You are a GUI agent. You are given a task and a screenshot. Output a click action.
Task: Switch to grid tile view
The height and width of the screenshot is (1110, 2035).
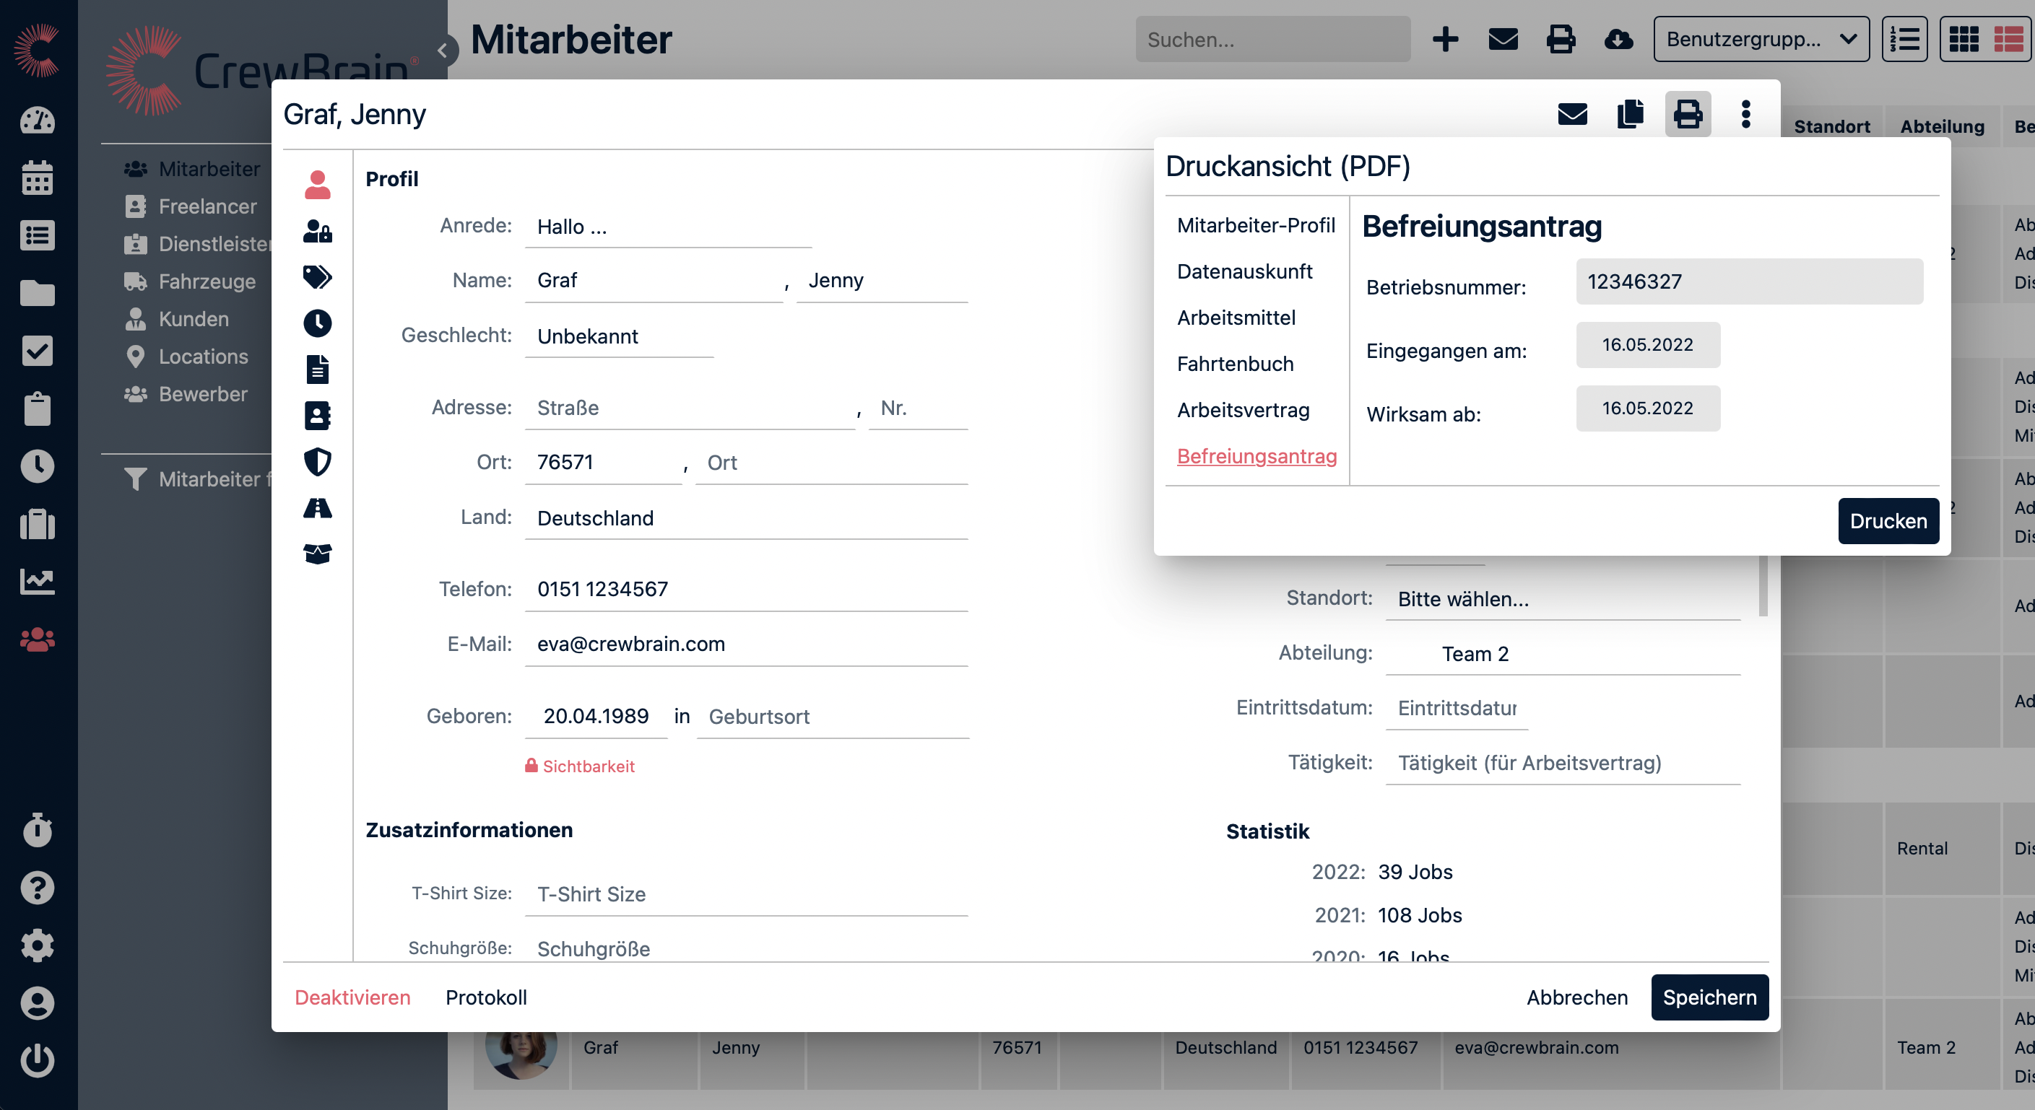[x=1964, y=40]
